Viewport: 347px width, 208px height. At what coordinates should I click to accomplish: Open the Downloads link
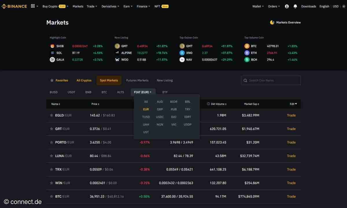309,6
